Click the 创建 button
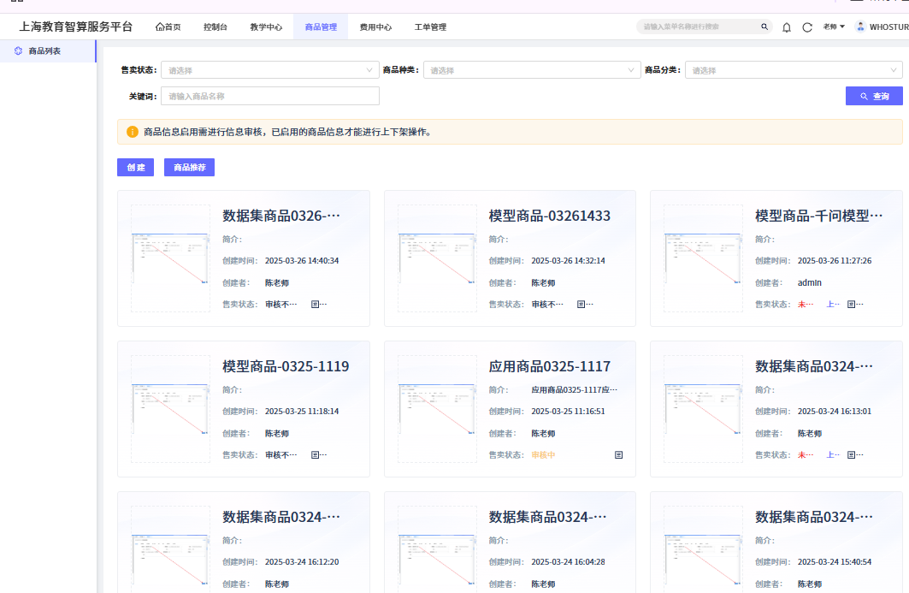This screenshot has width=909, height=593. (x=135, y=168)
